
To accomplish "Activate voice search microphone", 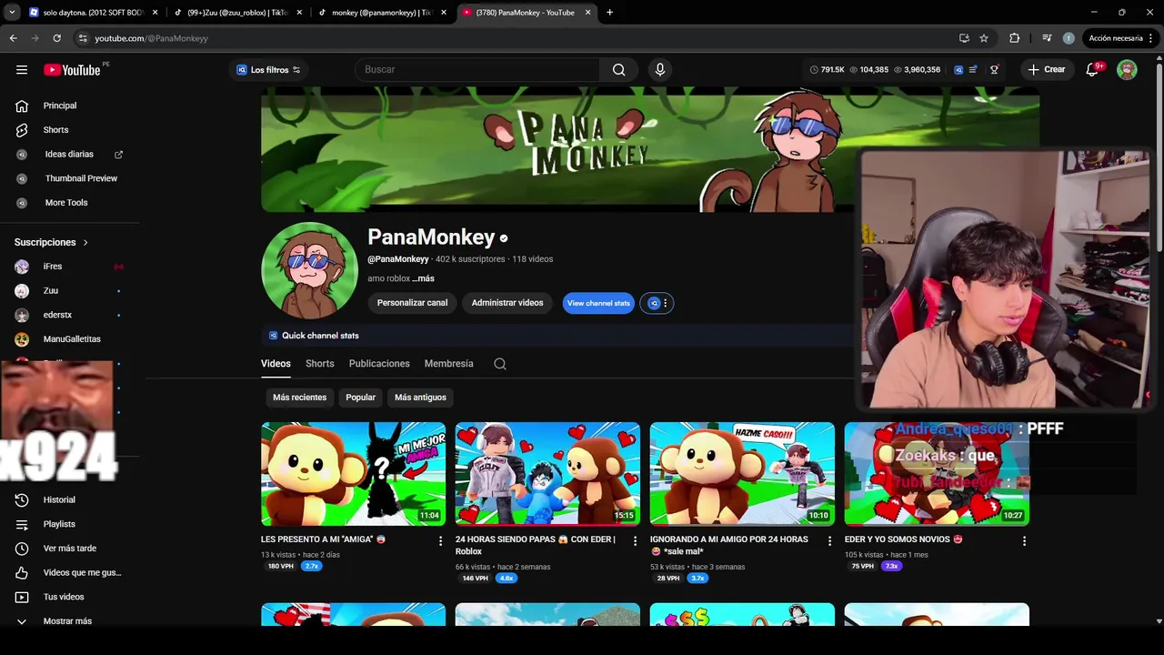I will tap(660, 70).
